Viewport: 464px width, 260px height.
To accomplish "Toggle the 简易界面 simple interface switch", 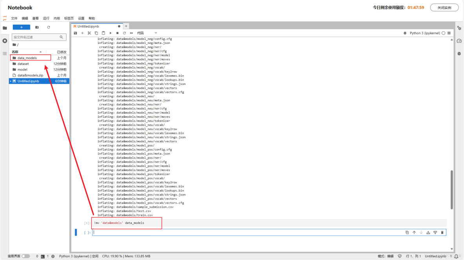I will pyautogui.click(x=26, y=256).
